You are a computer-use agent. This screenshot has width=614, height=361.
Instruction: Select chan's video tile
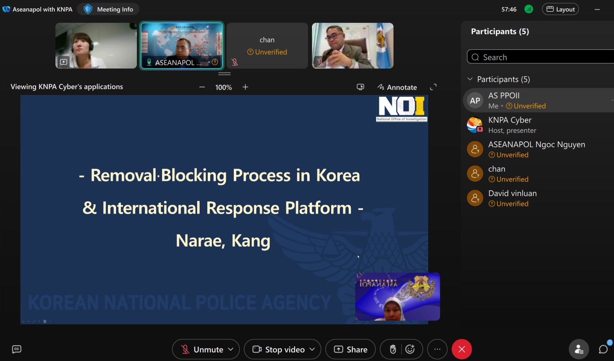click(x=267, y=46)
